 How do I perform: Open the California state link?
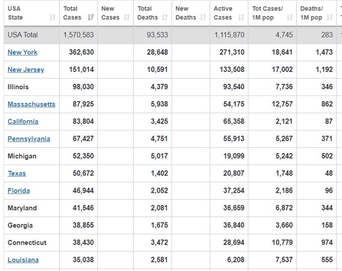23,122
